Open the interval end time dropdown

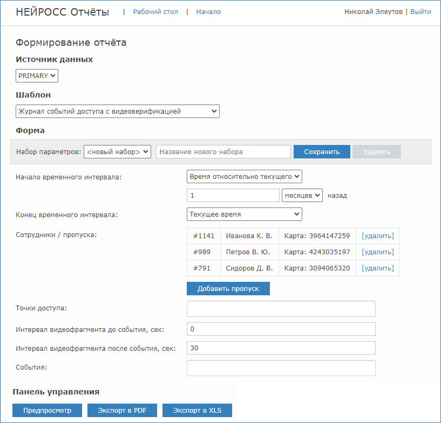[x=244, y=214]
